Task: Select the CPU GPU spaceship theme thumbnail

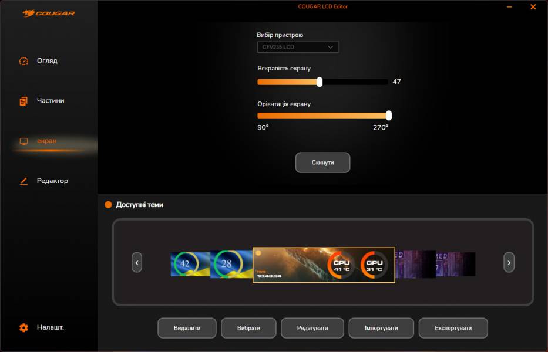Action: pyautogui.click(x=324, y=265)
